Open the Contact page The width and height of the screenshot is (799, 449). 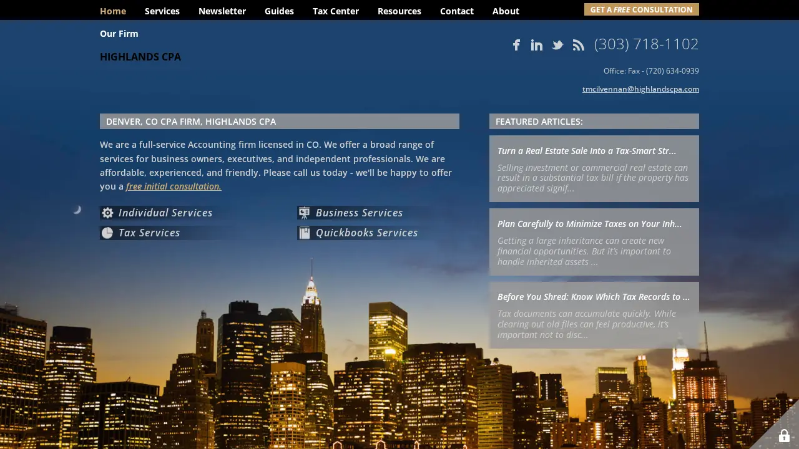(457, 11)
